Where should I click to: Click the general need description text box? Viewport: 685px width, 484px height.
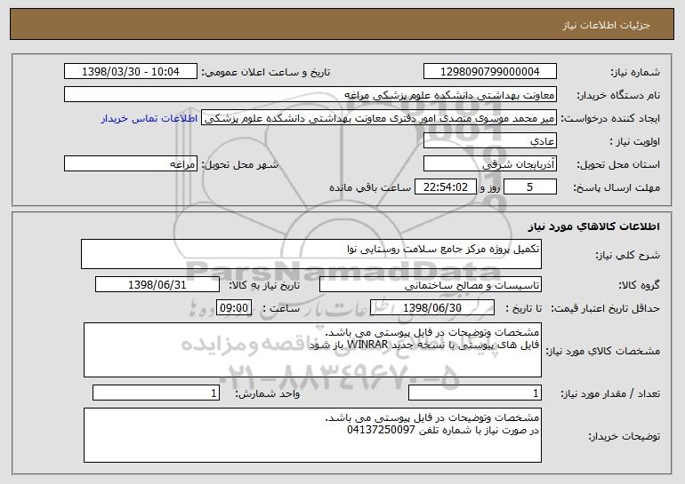(x=311, y=254)
